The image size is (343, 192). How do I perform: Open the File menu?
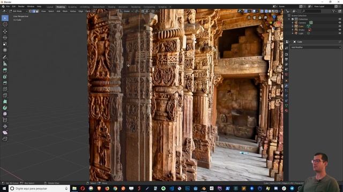pos(8,6)
